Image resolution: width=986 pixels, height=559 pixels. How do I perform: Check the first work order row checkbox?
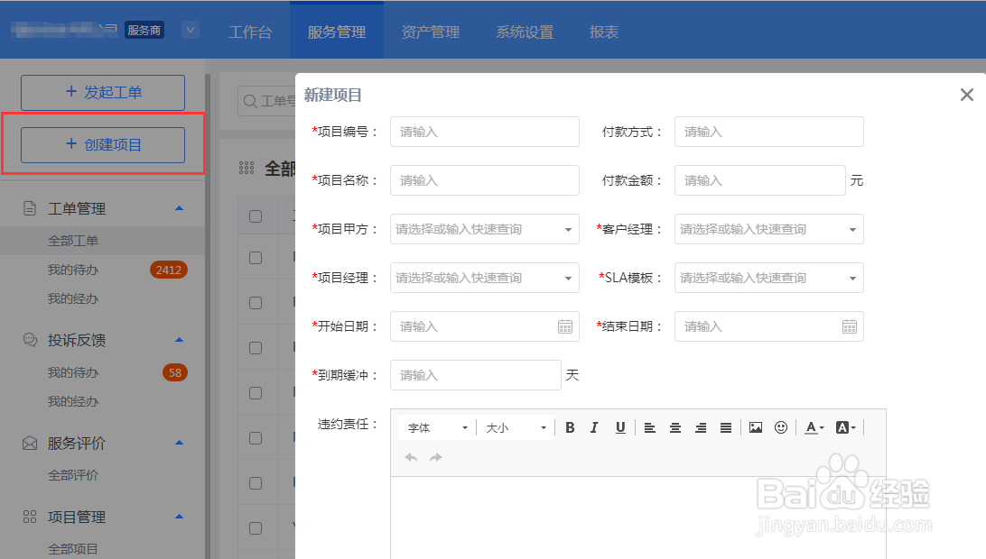pyautogui.click(x=253, y=259)
